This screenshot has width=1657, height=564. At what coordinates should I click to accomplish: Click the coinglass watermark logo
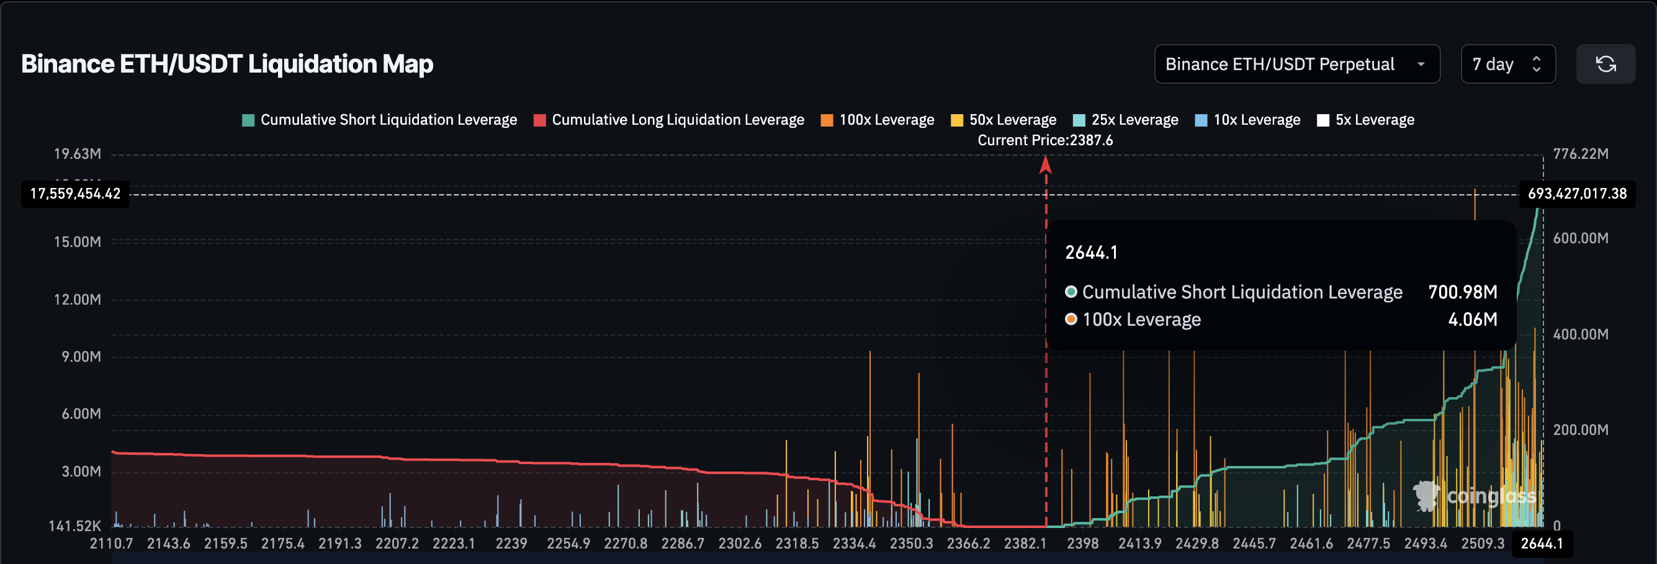1475,496
